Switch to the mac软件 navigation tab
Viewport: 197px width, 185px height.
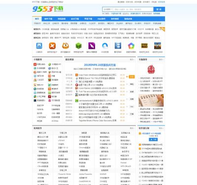(x=101, y=19)
